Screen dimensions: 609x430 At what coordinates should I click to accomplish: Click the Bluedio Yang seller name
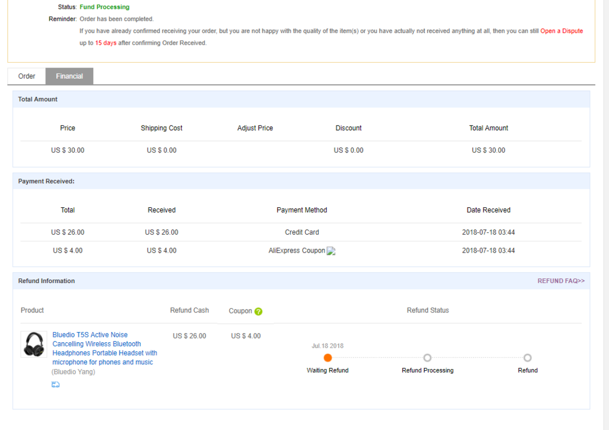click(73, 372)
